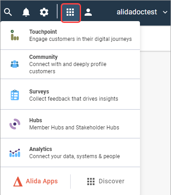Click the alidadoctest username text

point(137,12)
